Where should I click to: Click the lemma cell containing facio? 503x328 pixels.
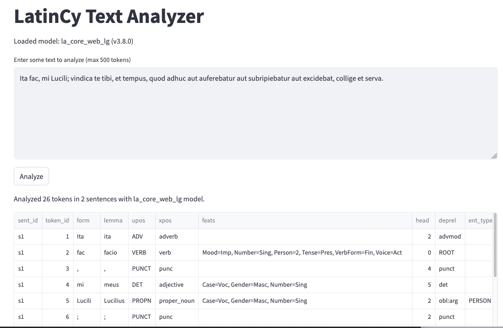pyautogui.click(x=111, y=253)
